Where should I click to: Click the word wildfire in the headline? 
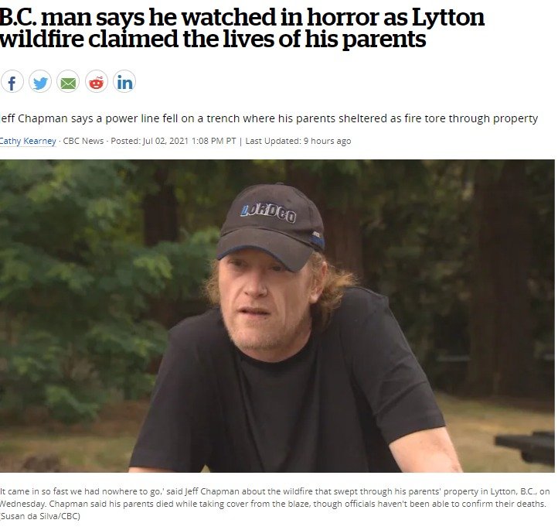pos(42,39)
